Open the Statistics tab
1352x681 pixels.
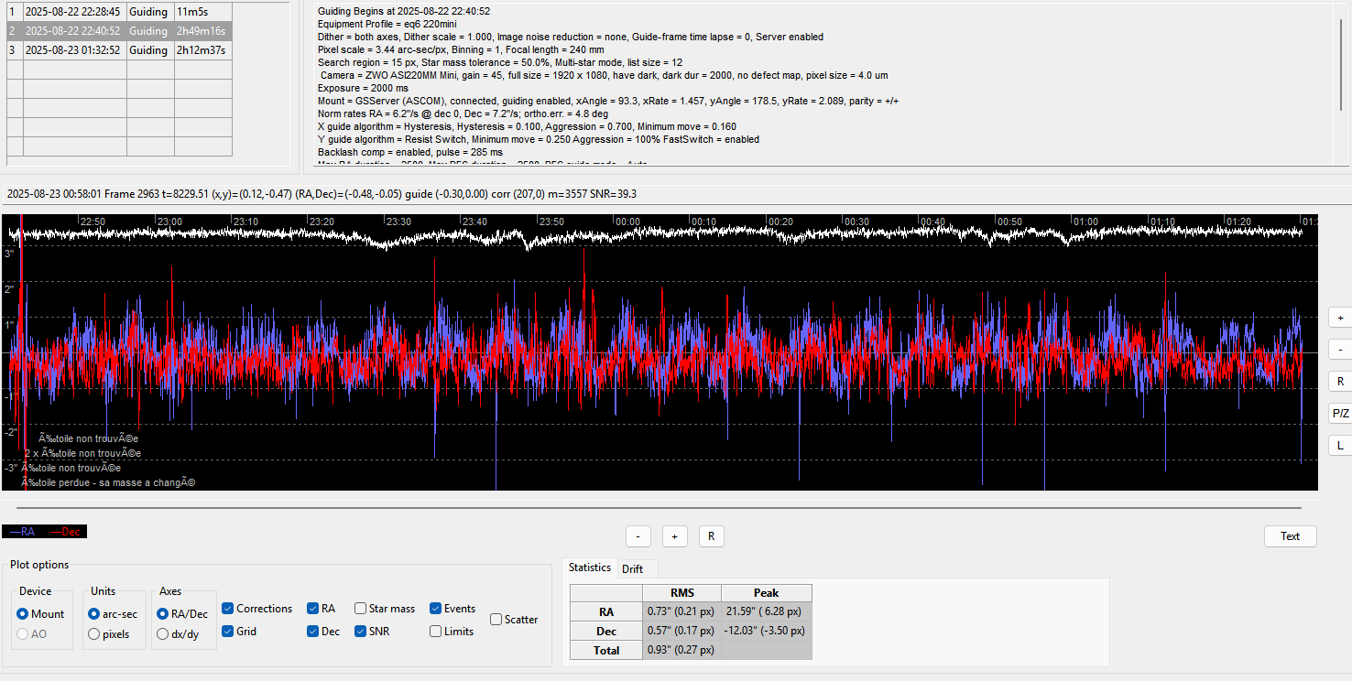tap(590, 567)
